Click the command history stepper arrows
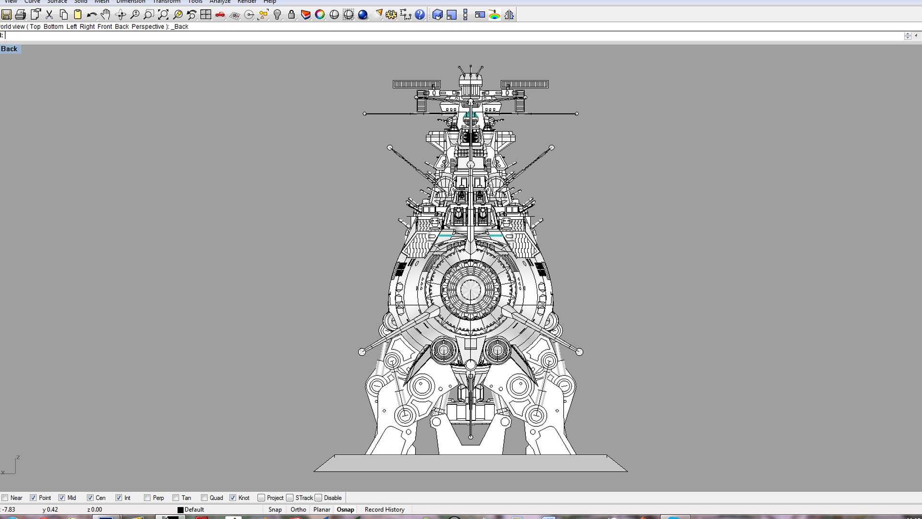This screenshot has width=922, height=519. click(x=908, y=36)
